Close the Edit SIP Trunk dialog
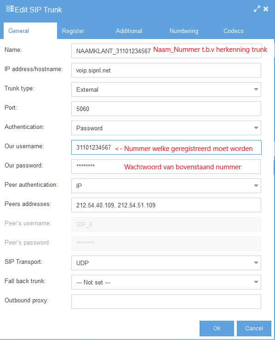The image size is (275, 340). pyautogui.click(x=266, y=9)
